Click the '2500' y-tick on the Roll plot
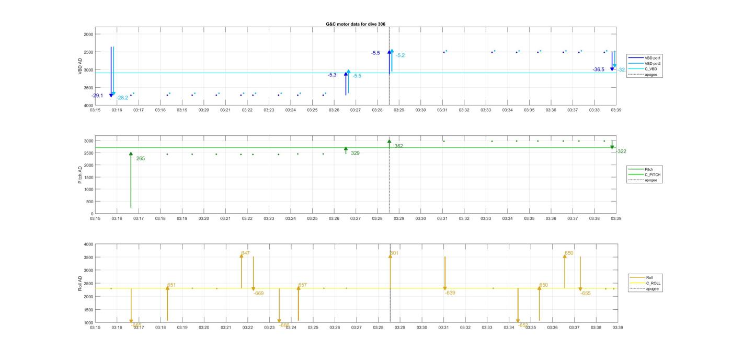 [x=88, y=284]
